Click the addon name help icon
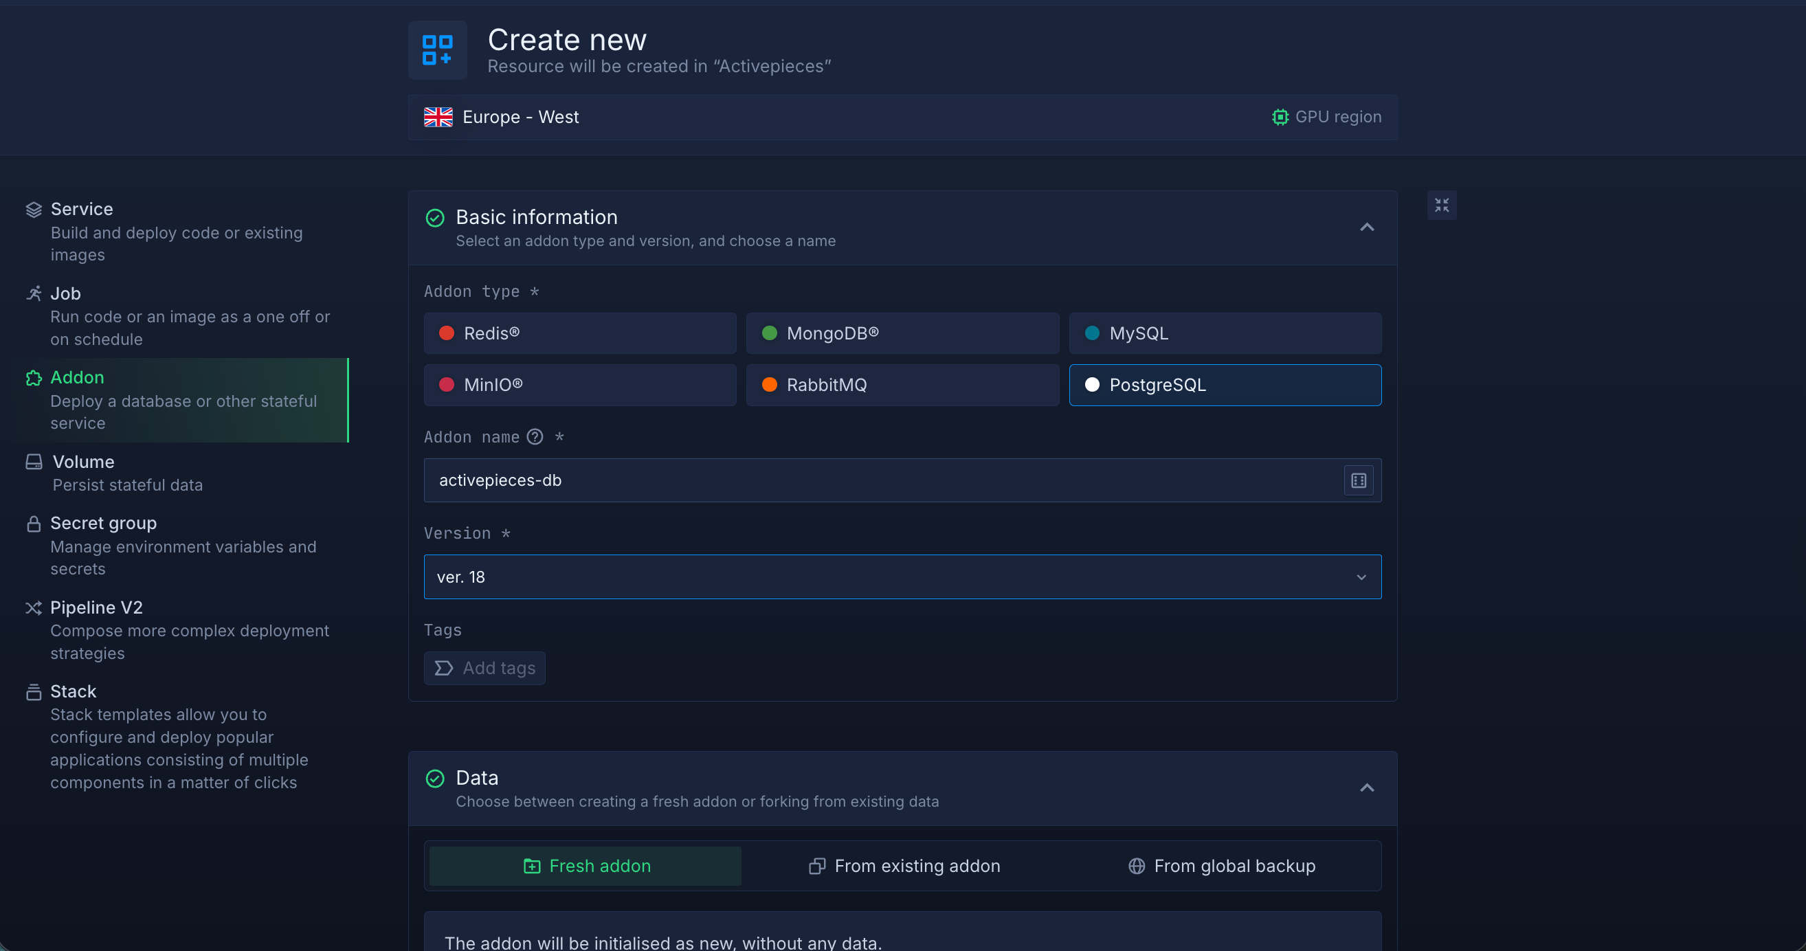The height and width of the screenshot is (951, 1806). (x=535, y=436)
